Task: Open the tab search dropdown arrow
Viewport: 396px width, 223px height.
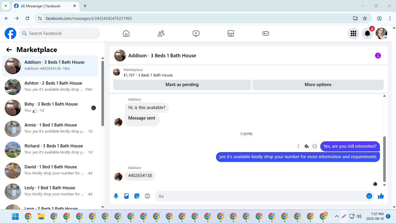Action: click(x=6, y=6)
